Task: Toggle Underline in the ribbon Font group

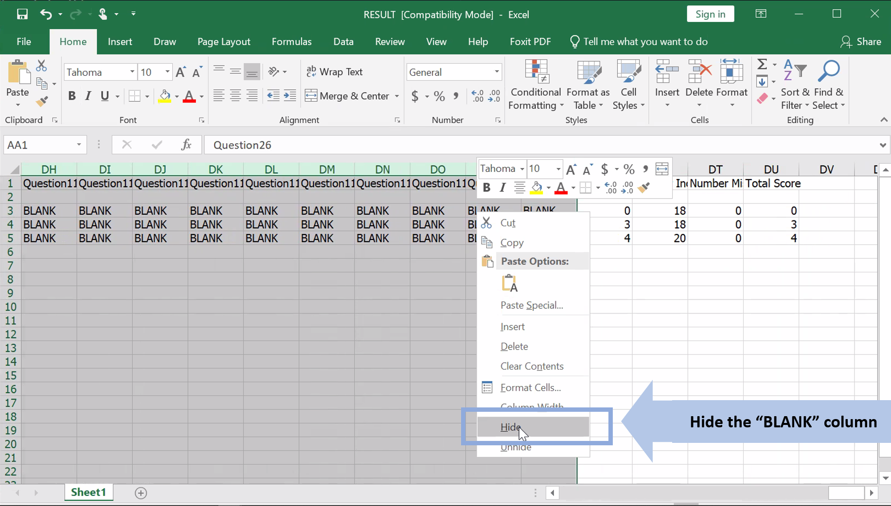Action: tap(105, 96)
